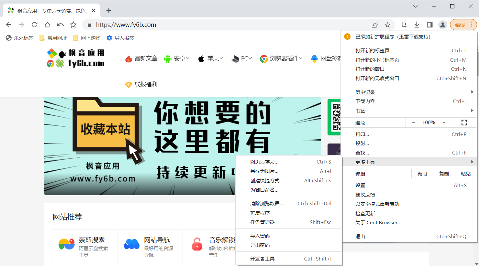Open a new tab with the plus button
479x266 pixels.
click(x=109, y=11)
